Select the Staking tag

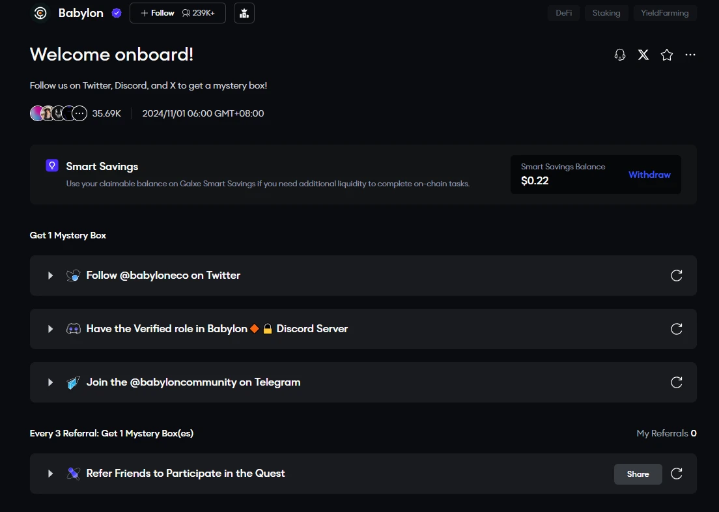[x=606, y=13]
